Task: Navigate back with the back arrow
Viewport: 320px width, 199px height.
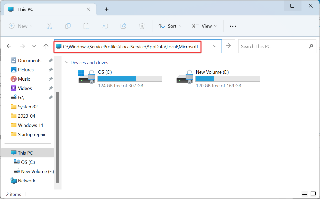Action: 9,46
